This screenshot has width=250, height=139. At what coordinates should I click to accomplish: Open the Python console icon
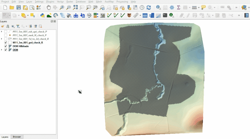point(42,15)
